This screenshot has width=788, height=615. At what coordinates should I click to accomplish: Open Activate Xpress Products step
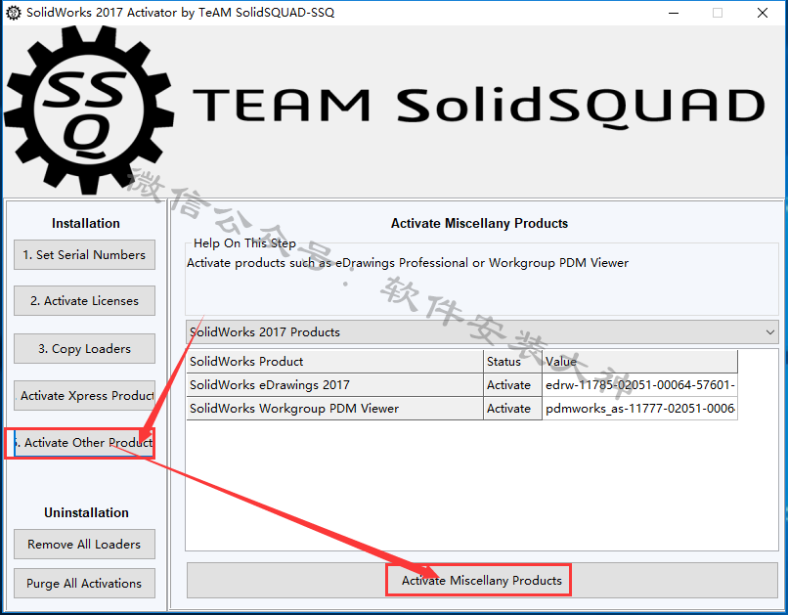(x=84, y=396)
